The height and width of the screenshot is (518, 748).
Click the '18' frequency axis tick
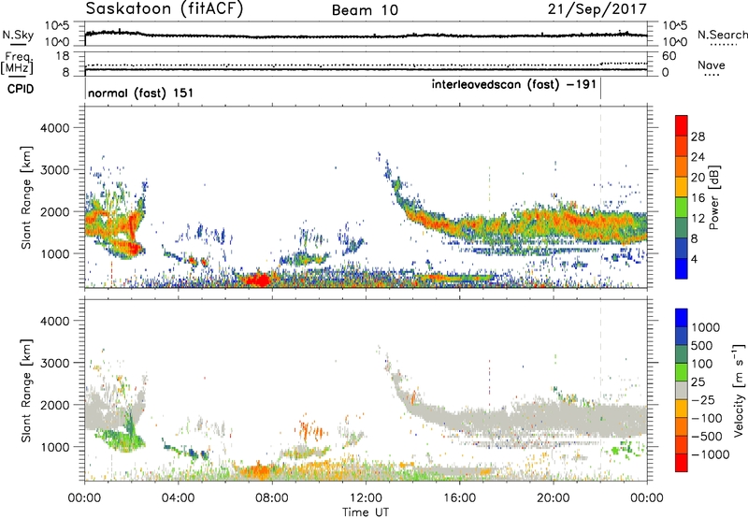coord(63,56)
